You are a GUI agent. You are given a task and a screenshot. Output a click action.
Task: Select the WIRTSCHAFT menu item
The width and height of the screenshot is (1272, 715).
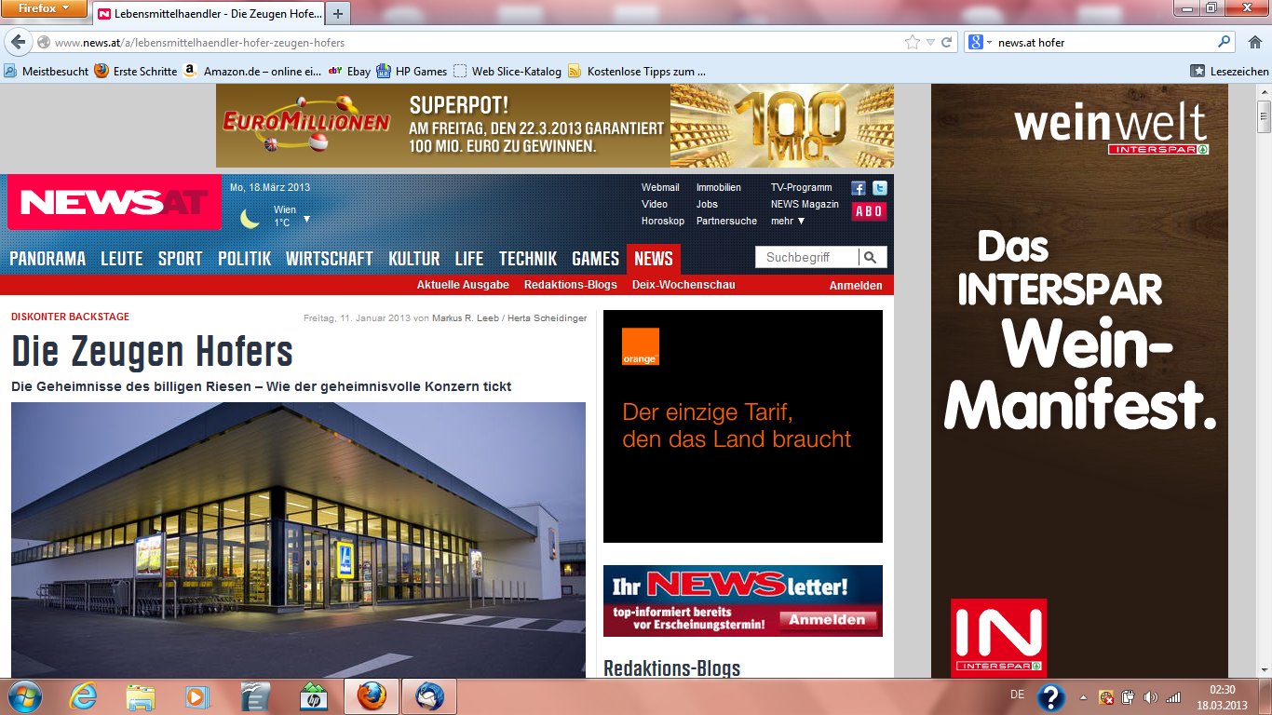pyautogui.click(x=330, y=259)
